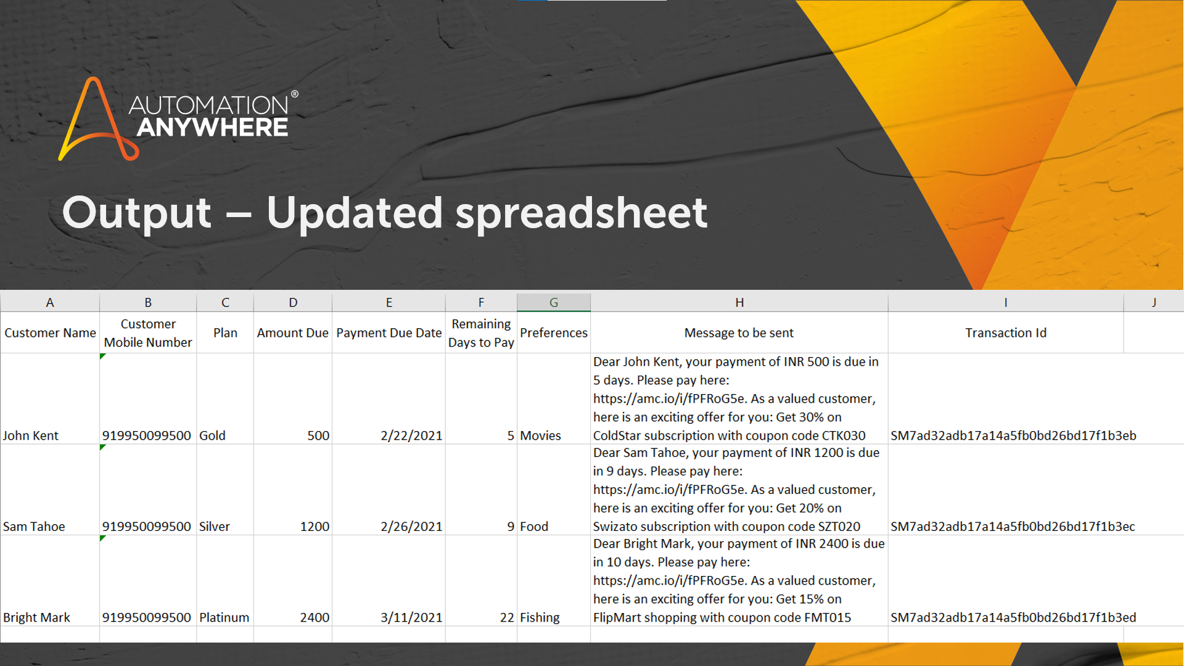The width and height of the screenshot is (1184, 666).
Task: Select column I header
Action: coord(1005,302)
